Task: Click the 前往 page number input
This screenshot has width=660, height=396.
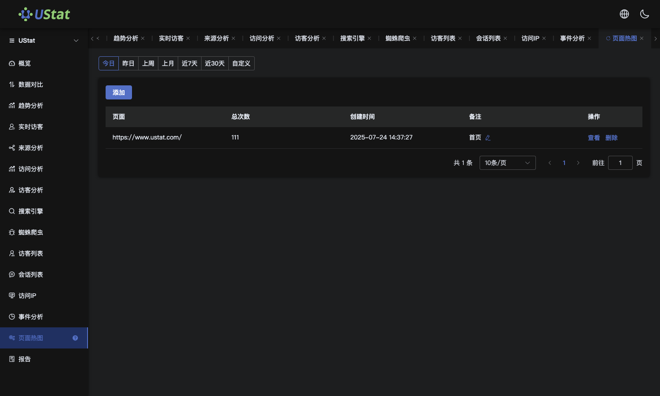Action: coord(620,163)
